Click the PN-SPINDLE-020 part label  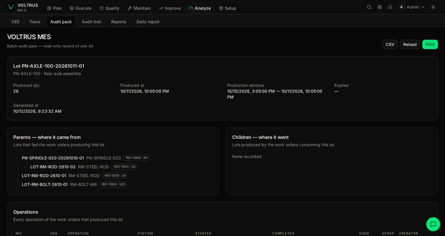tap(104, 158)
